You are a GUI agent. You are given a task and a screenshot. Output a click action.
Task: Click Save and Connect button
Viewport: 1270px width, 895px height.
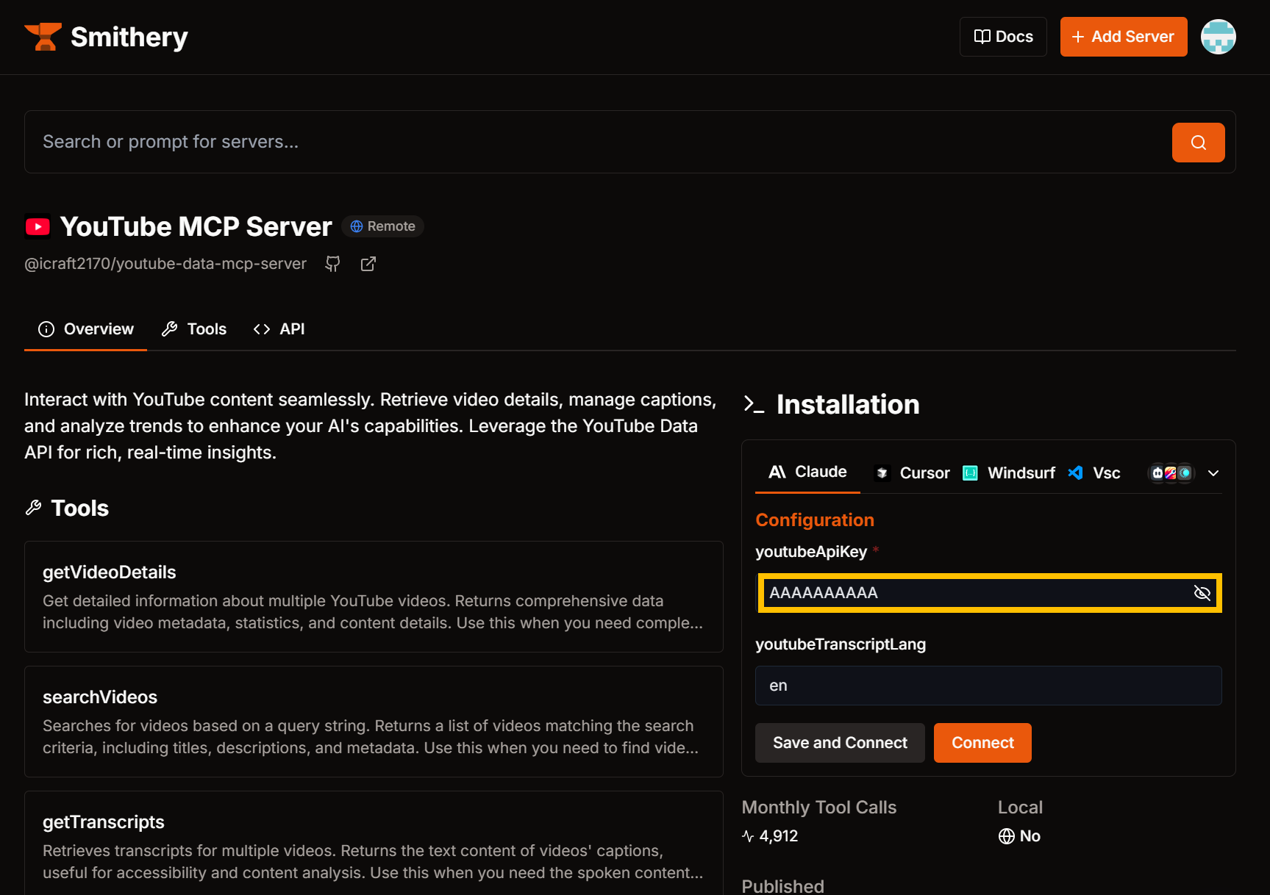840,743
